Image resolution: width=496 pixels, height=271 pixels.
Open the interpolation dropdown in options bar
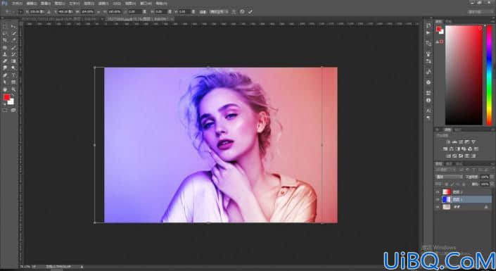219,12
